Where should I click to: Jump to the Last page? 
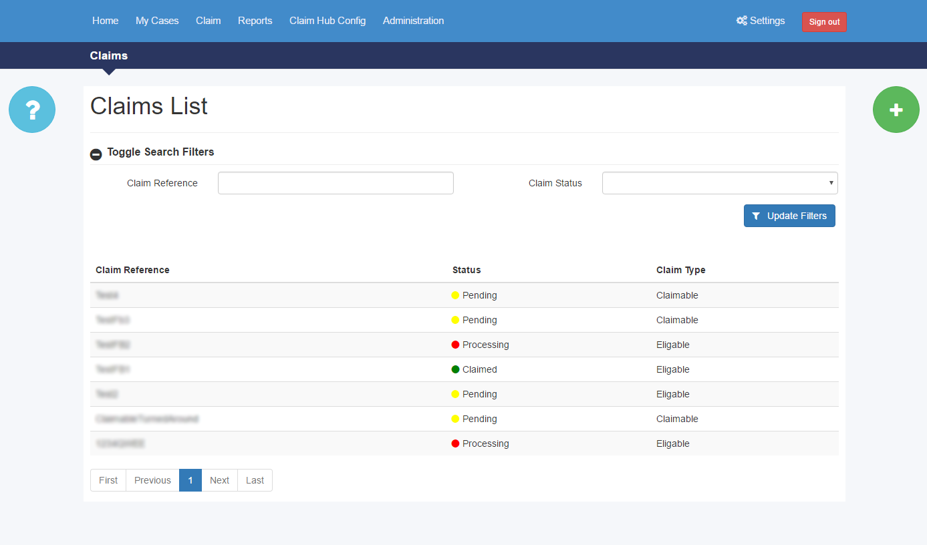(x=255, y=480)
